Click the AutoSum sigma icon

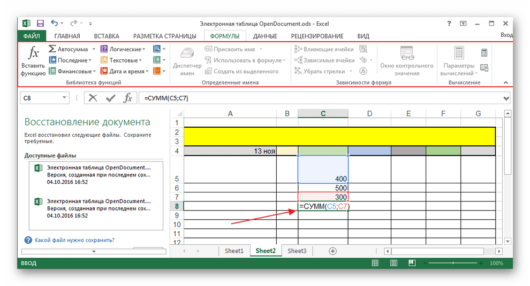[52, 49]
